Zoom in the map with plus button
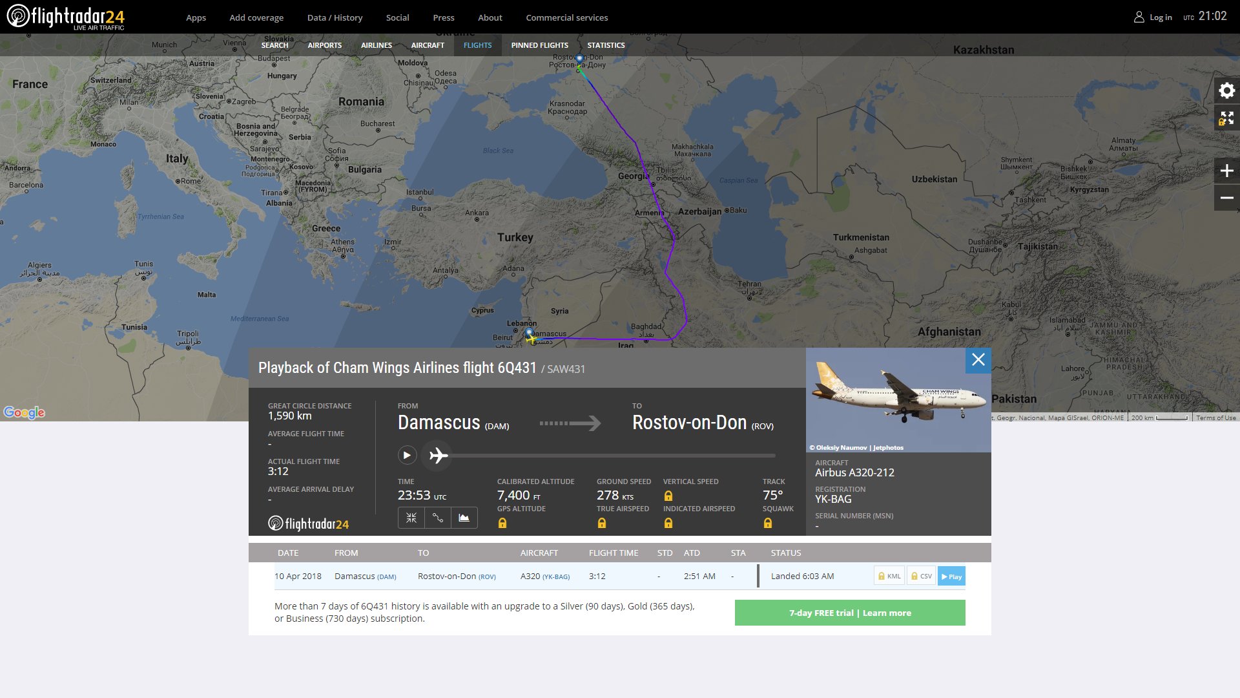 [x=1226, y=171]
